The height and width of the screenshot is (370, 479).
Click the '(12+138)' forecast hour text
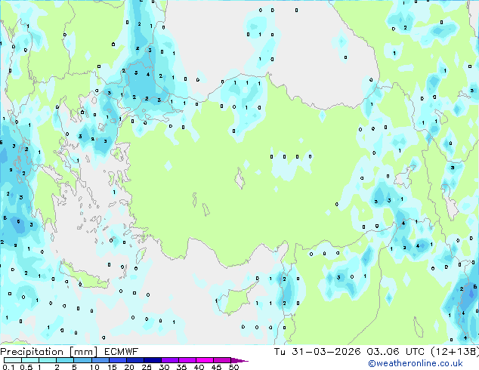[455, 352]
